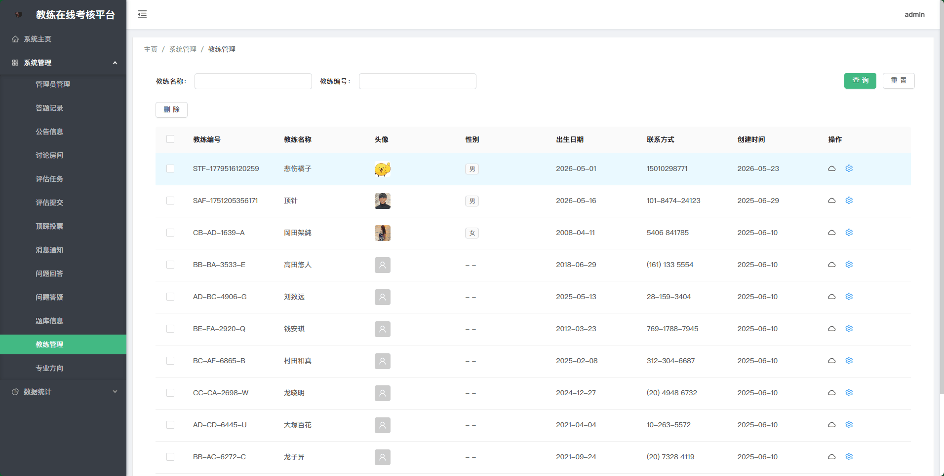Click the cloud icon for 顶针 row
Screen dimensions: 944x476
point(831,201)
